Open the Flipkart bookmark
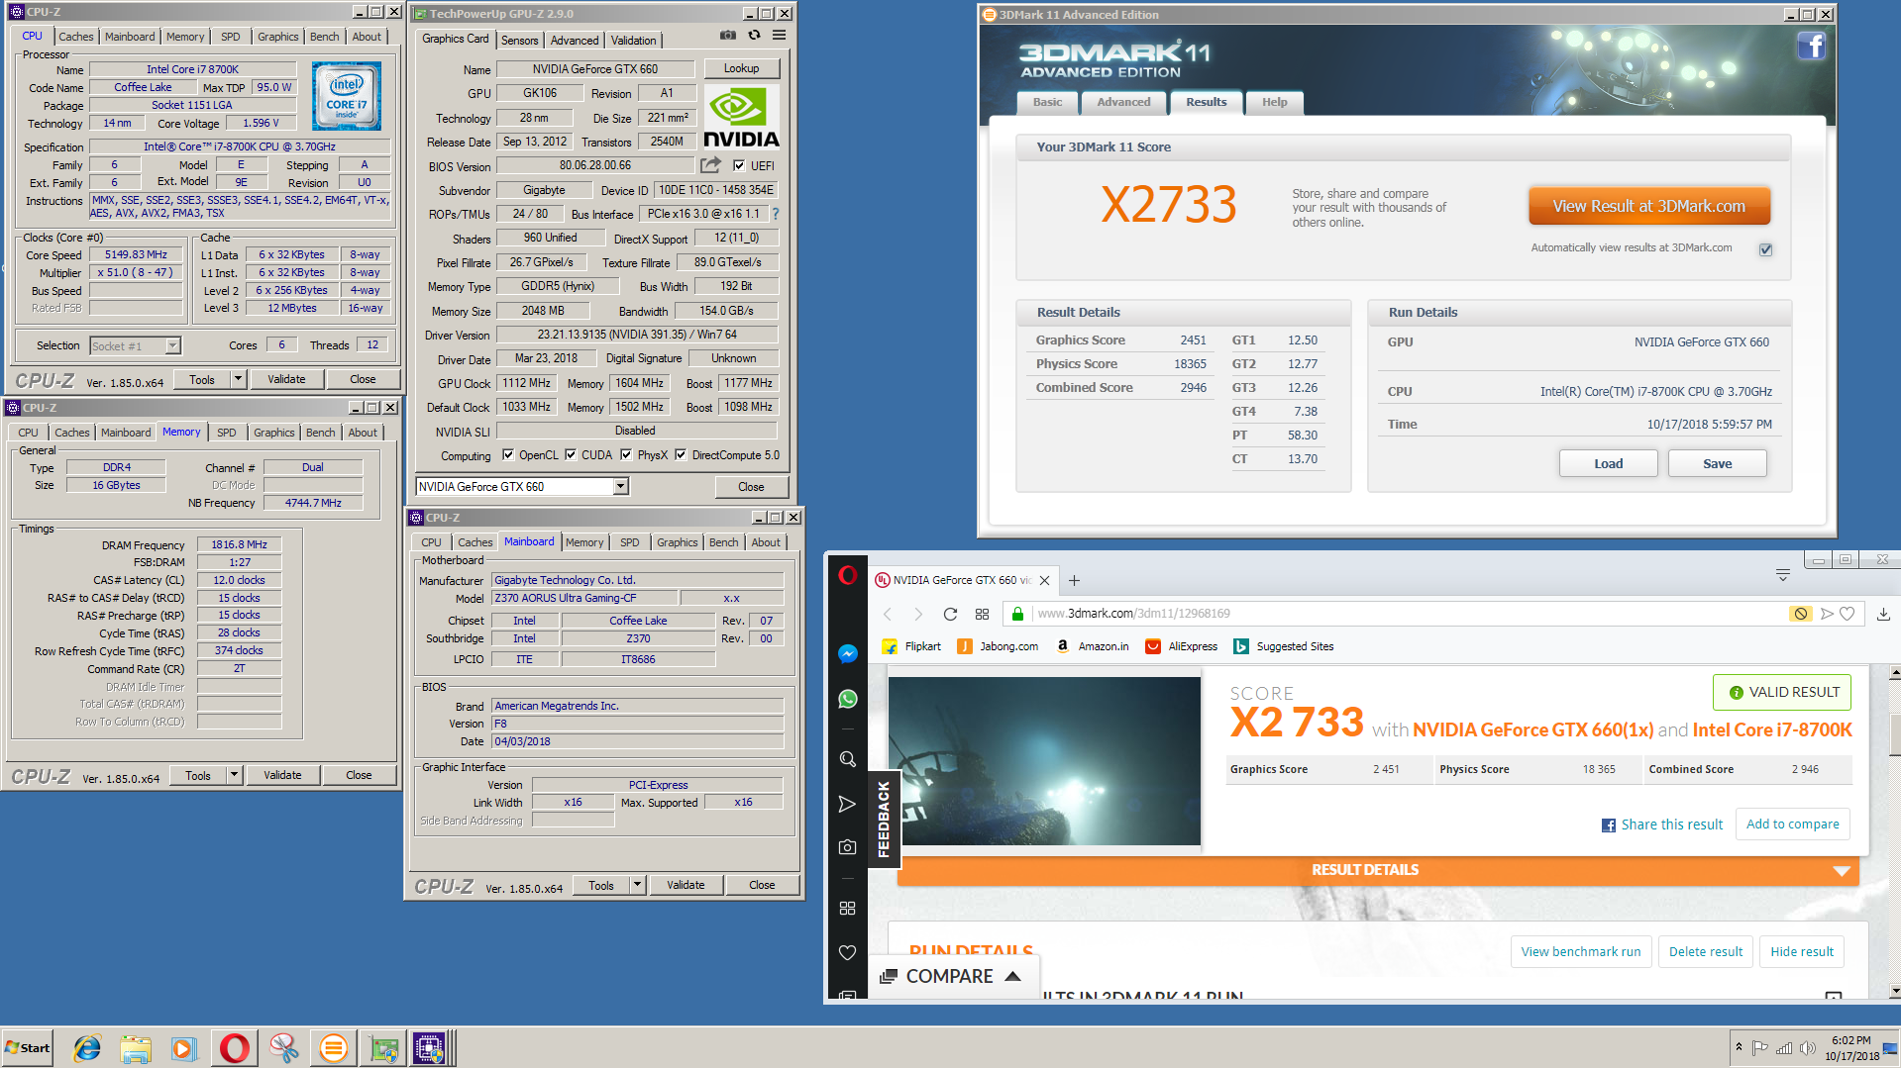The height and width of the screenshot is (1068, 1901). click(x=911, y=646)
